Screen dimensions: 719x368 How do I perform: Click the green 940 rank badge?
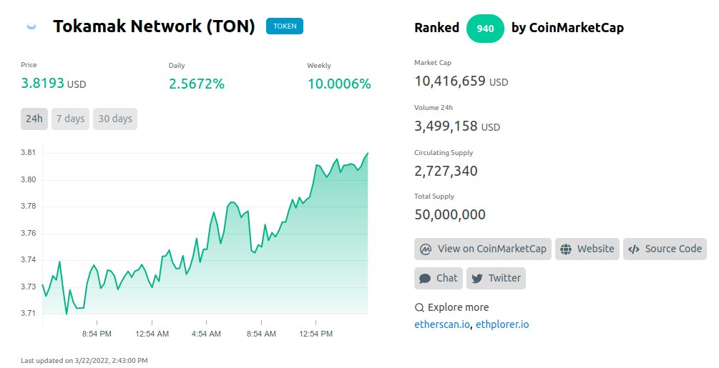pyautogui.click(x=485, y=28)
